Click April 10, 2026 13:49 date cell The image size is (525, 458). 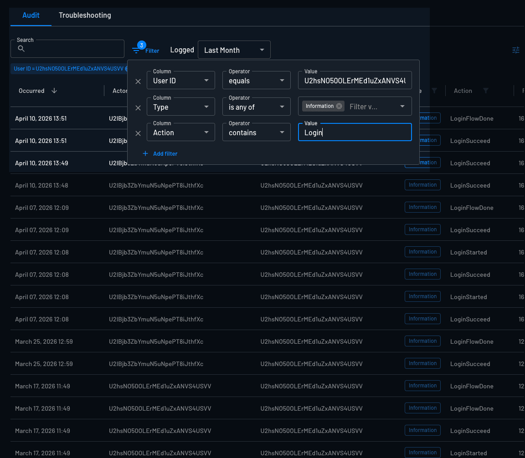[41, 163]
